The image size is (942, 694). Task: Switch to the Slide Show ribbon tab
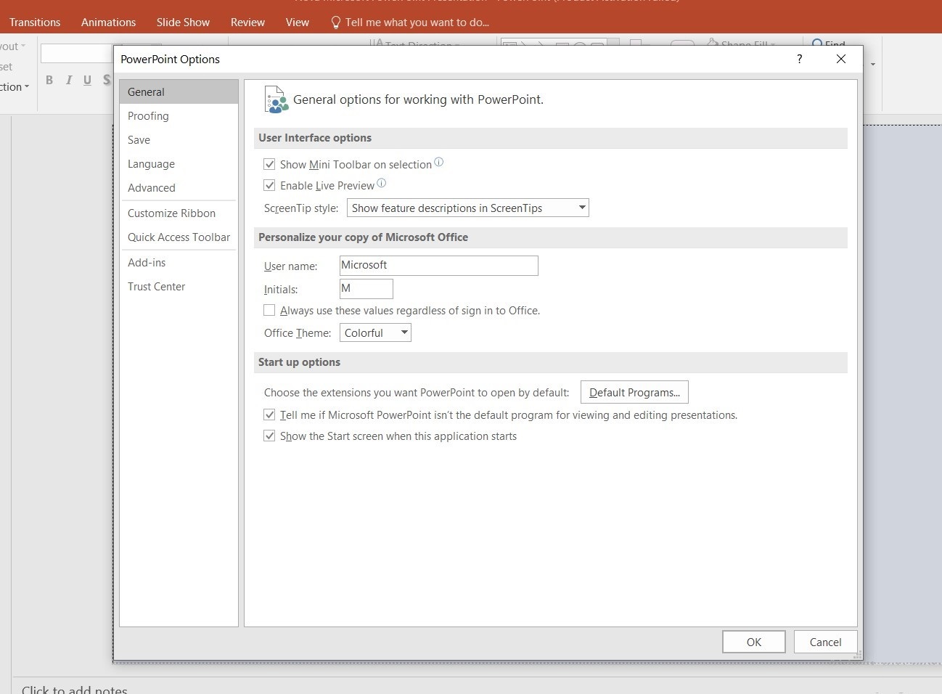point(183,23)
